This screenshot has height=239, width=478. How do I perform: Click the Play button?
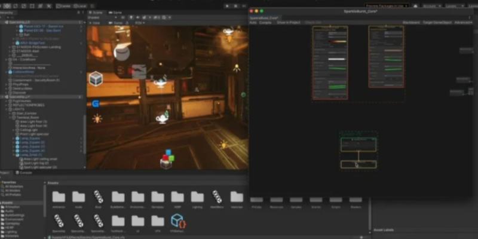[x=227, y=6]
